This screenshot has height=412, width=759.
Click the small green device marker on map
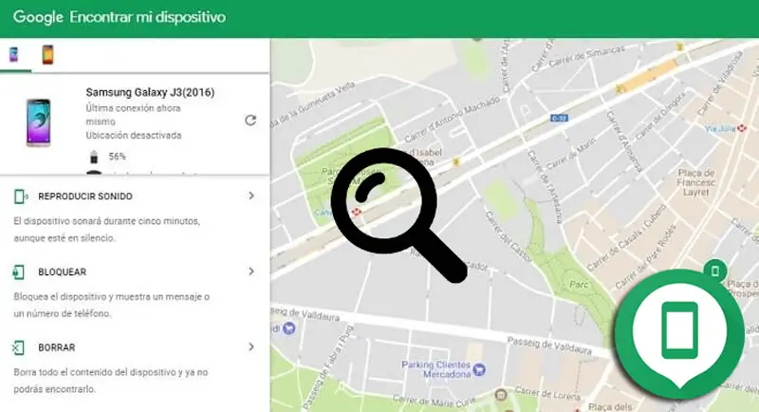click(715, 271)
